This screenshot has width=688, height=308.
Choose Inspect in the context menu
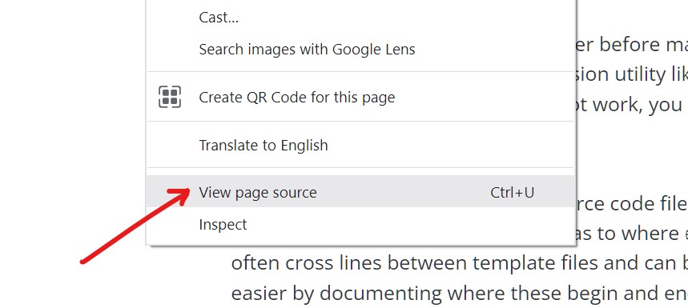[360, 224]
